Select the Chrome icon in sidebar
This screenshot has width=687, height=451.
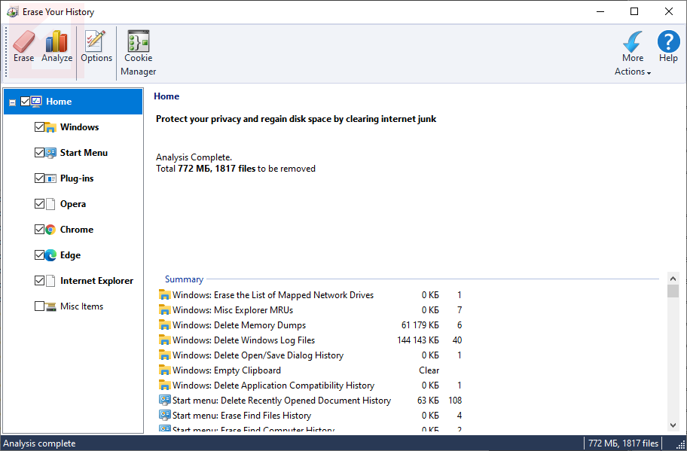click(50, 230)
